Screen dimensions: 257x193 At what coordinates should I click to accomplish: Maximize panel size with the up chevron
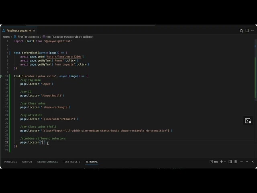pos(247,162)
